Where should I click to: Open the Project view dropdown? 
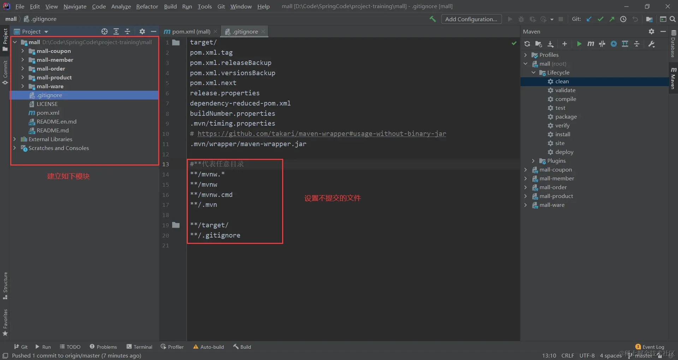click(x=31, y=31)
